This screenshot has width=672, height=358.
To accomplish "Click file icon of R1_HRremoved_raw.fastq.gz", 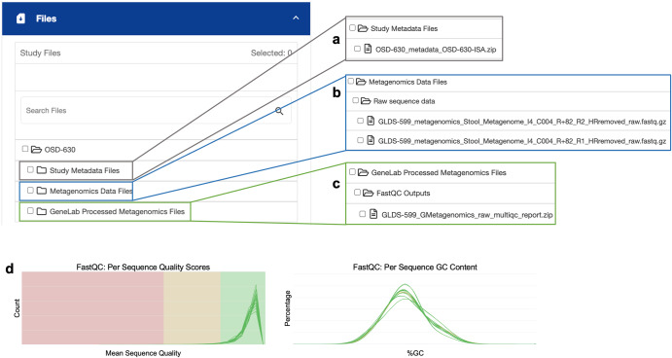I will click(x=371, y=140).
